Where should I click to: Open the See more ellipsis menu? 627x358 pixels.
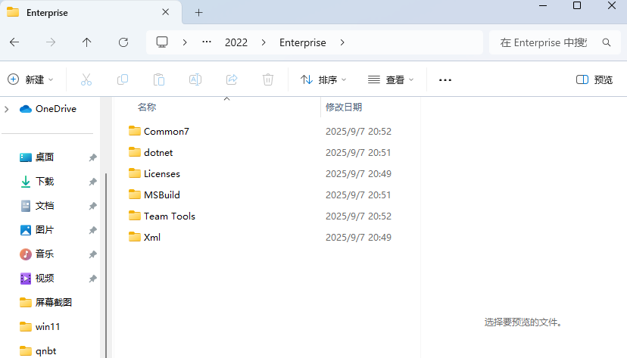coord(445,80)
